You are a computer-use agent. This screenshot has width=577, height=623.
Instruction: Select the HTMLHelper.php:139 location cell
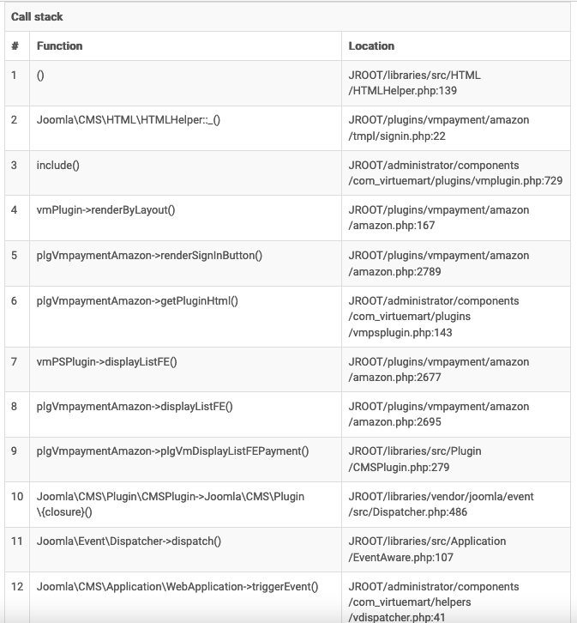[x=414, y=83]
